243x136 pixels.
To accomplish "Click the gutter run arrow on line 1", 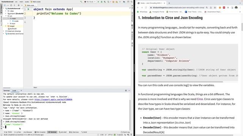I will click(x=28, y=9).
